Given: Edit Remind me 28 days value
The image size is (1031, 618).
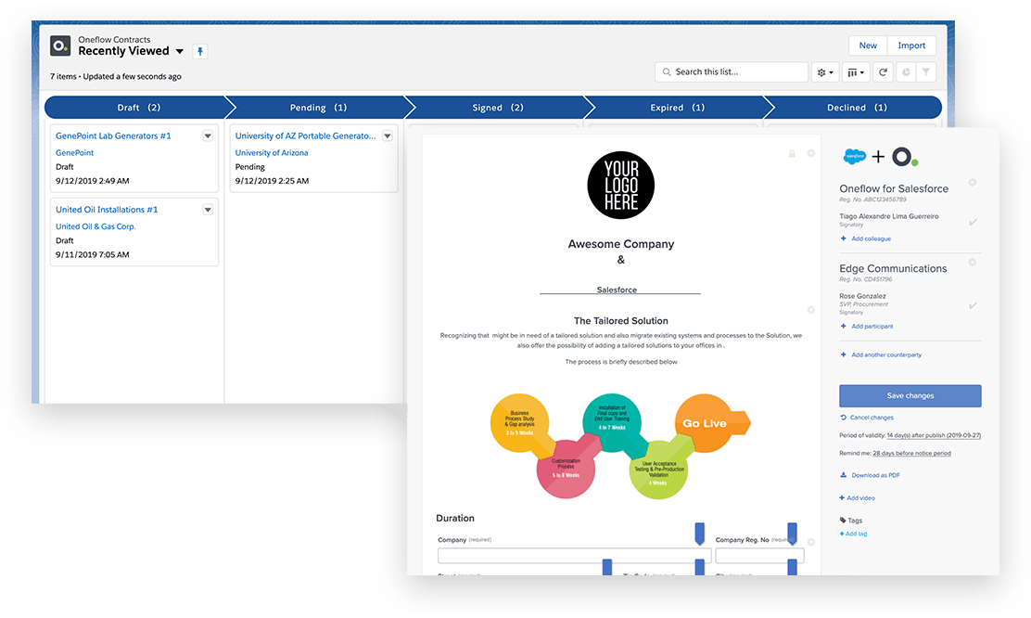Looking at the screenshot, I should click(912, 454).
